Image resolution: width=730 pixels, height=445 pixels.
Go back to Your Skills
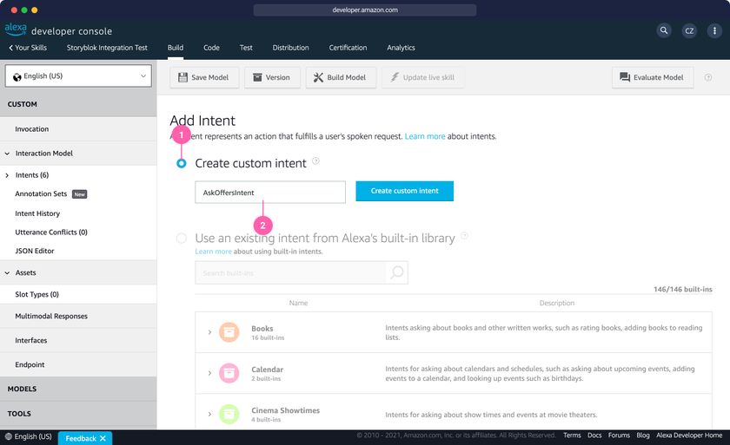(x=28, y=48)
